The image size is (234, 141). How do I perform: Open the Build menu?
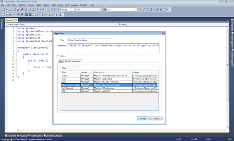point(39,5)
